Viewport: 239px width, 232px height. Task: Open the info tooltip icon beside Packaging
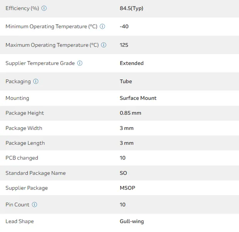click(36, 81)
